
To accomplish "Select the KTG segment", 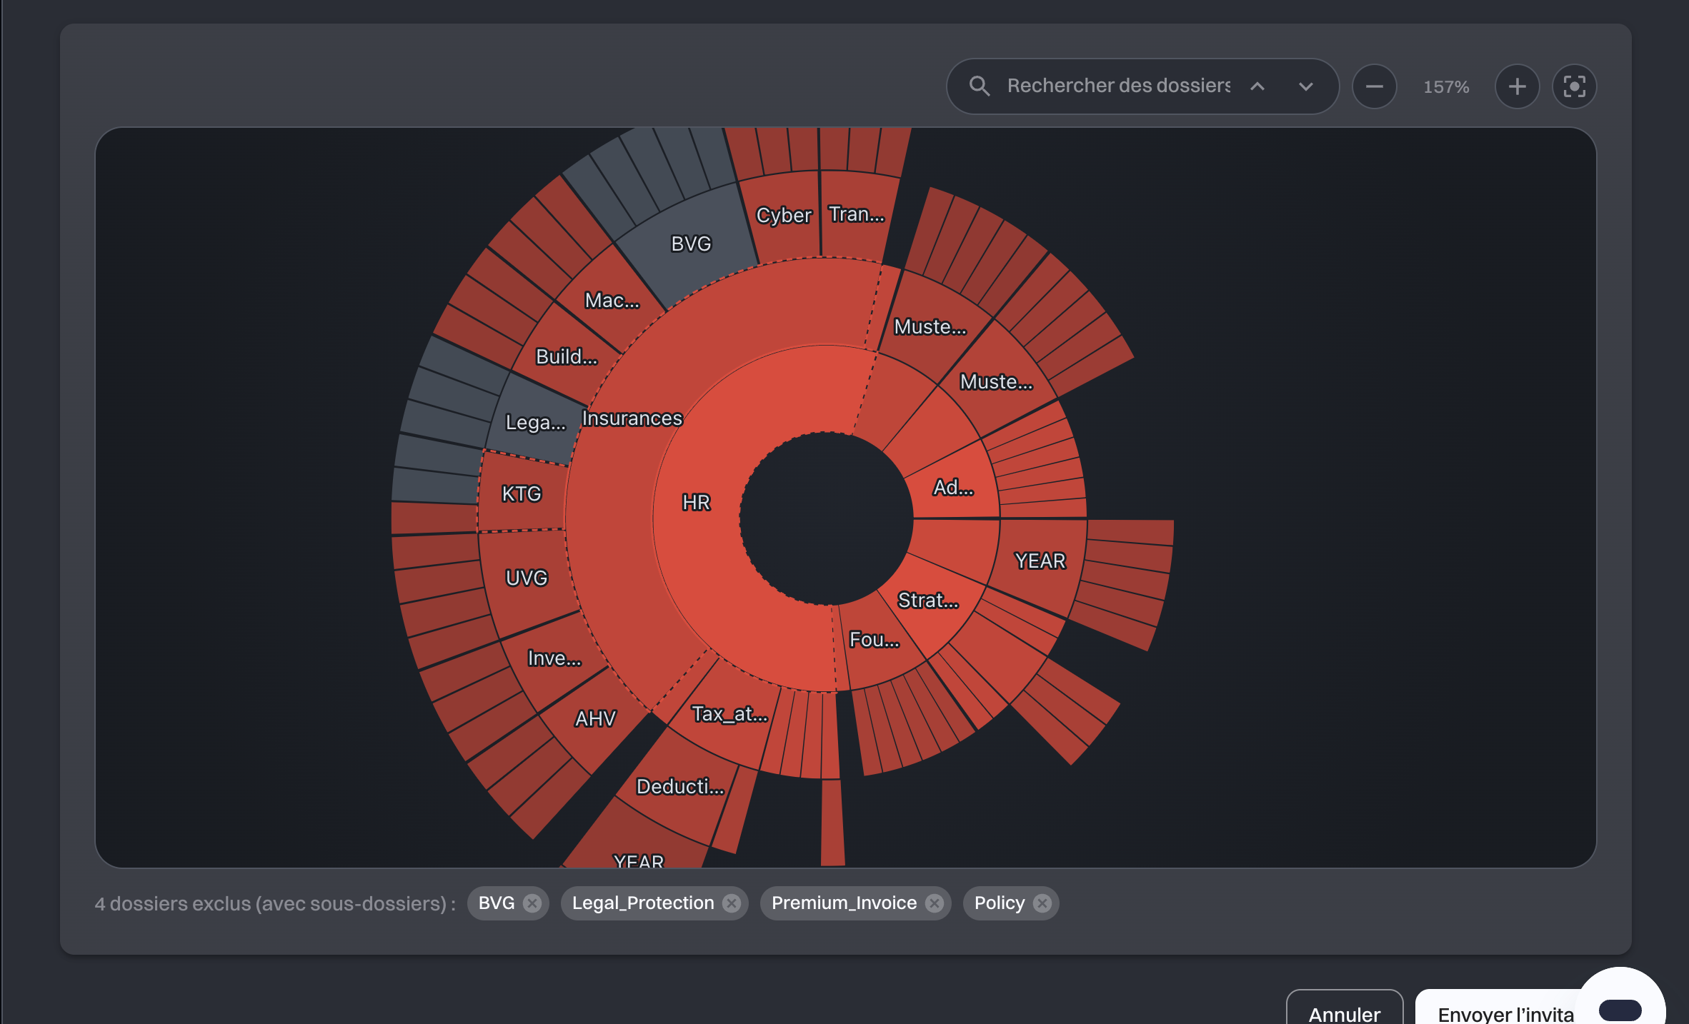I will [521, 493].
